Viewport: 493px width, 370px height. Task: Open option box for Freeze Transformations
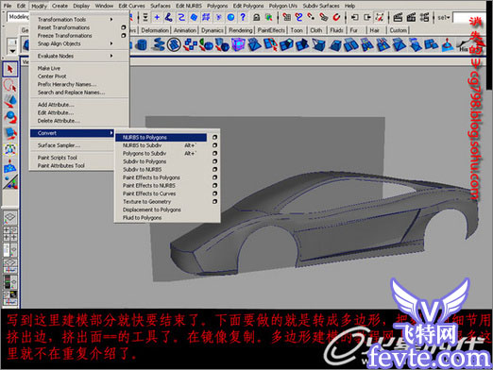124,36
